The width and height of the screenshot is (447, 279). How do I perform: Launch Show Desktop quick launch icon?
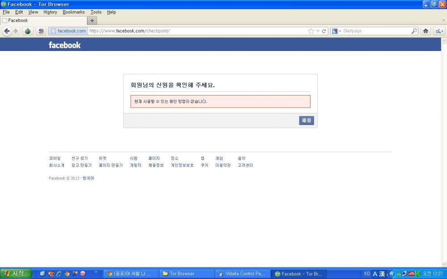(x=42, y=274)
